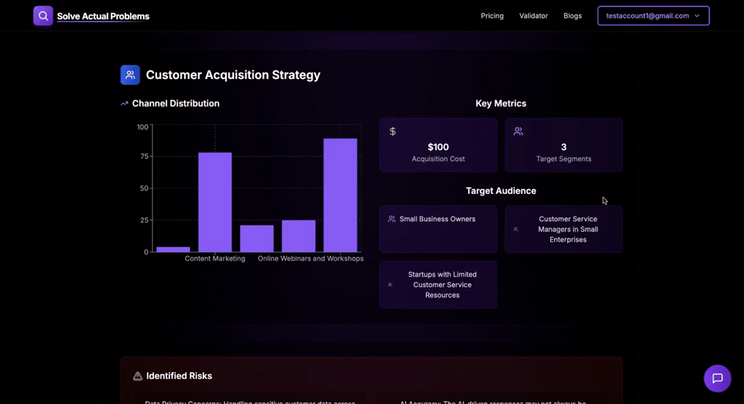Image resolution: width=744 pixels, height=404 pixels.
Task: Click the Customer Acquisition Strategy people icon
Action: pyautogui.click(x=130, y=75)
